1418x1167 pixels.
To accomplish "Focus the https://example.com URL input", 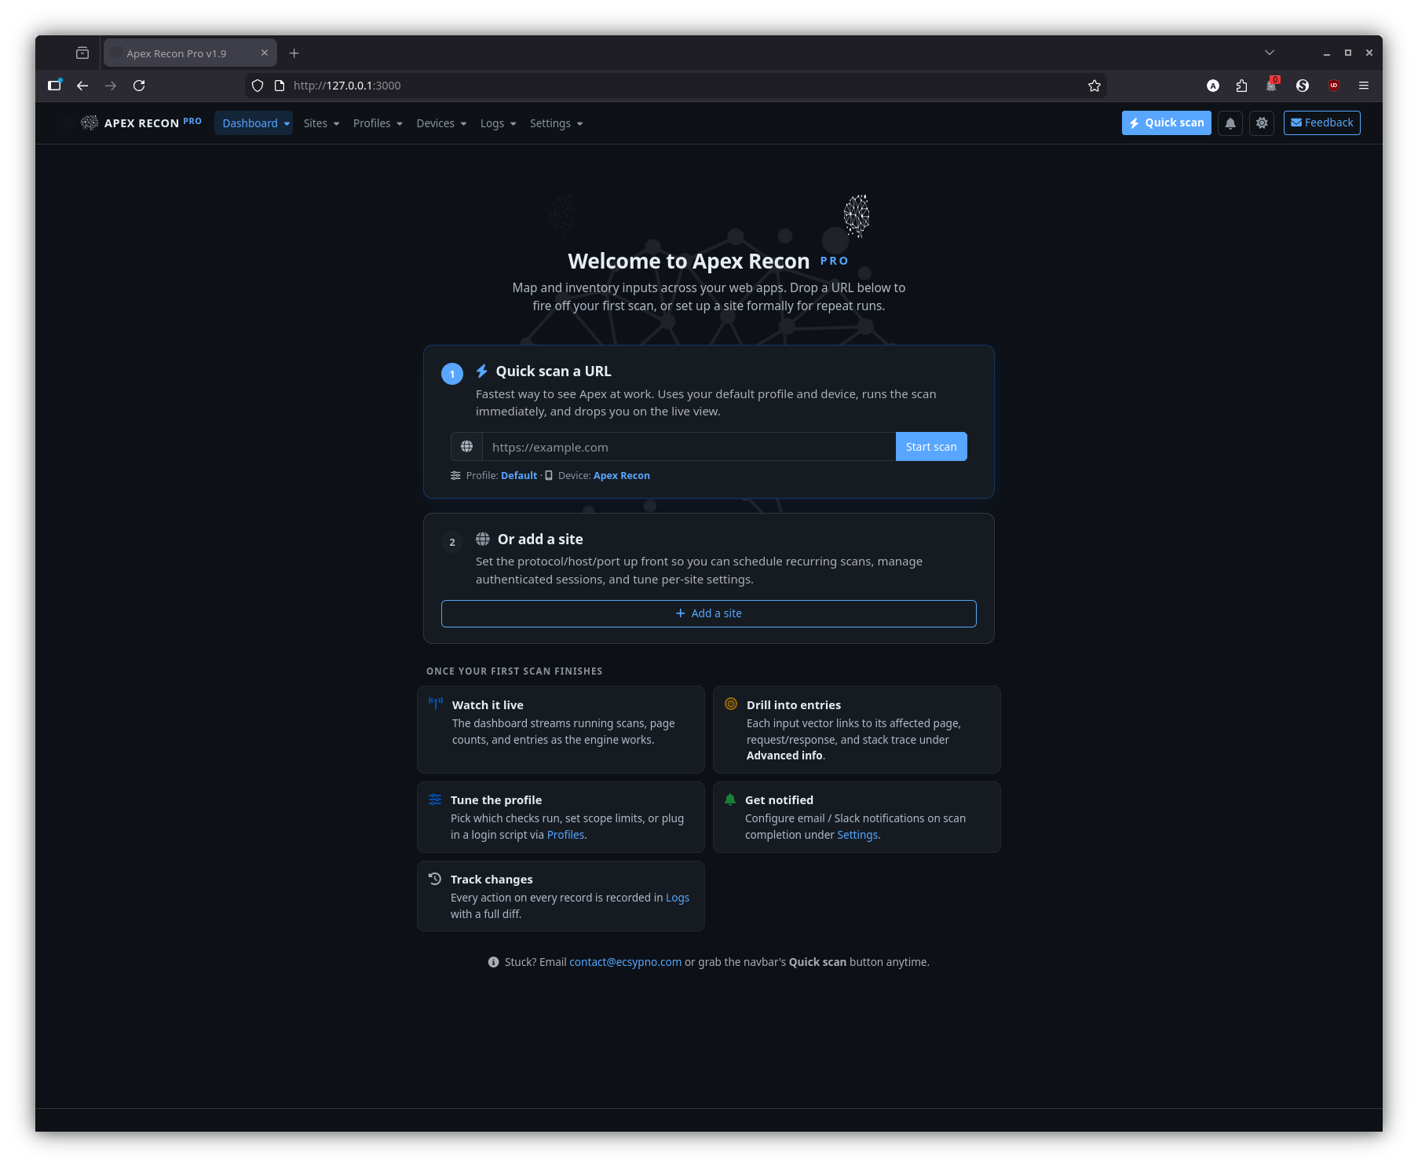I will click(689, 447).
